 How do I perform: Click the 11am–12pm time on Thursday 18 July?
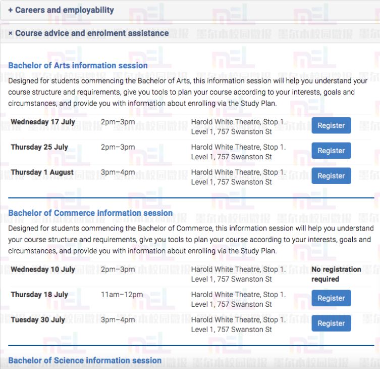coord(122,295)
